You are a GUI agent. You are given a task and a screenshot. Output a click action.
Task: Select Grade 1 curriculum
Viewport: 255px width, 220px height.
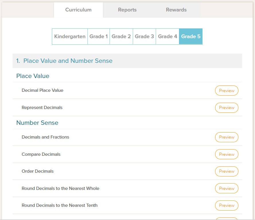click(x=98, y=36)
